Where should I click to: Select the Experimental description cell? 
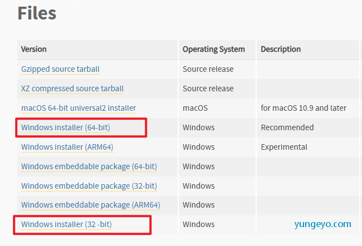point(284,147)
